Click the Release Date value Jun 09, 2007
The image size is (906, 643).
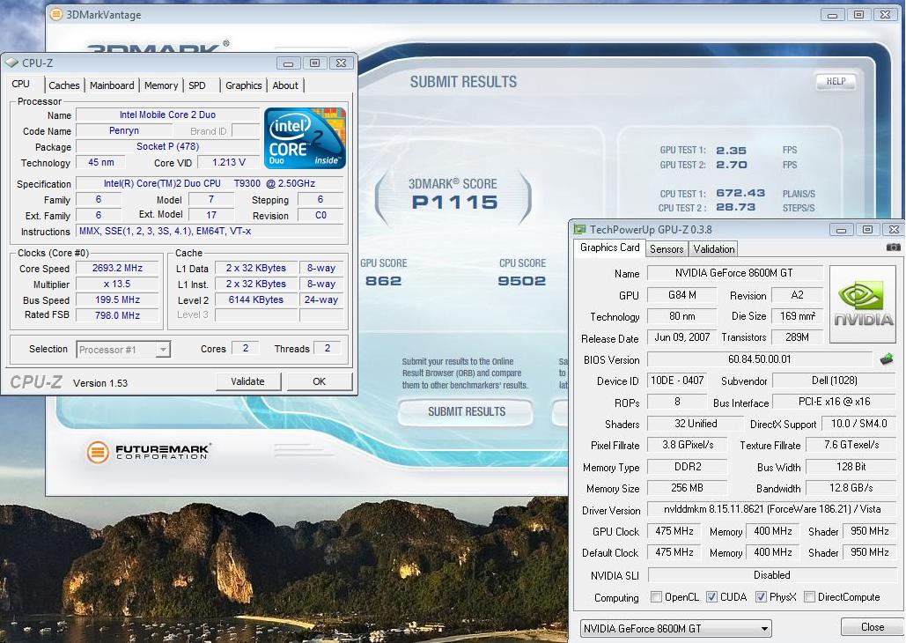681,337
